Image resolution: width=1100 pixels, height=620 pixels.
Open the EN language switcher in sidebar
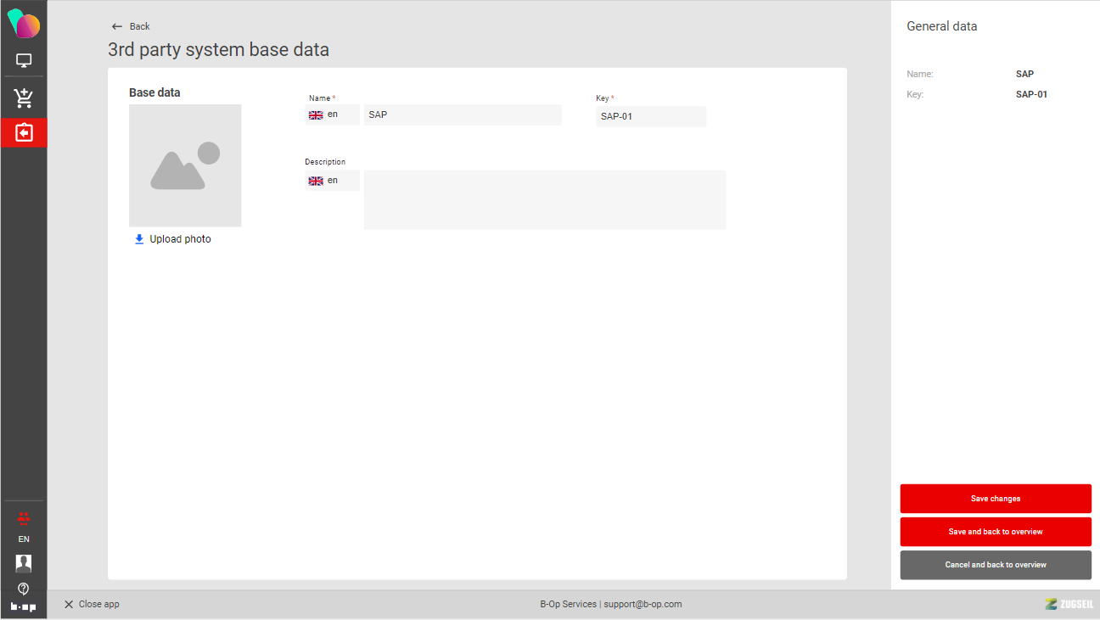point(24,539)
